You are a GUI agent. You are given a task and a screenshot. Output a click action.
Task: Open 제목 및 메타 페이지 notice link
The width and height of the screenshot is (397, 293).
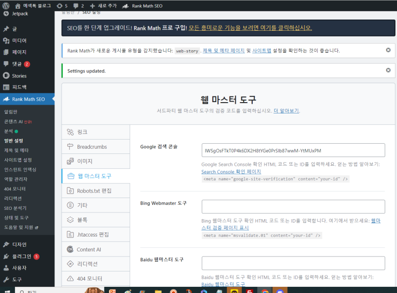[x=223, y=51]
